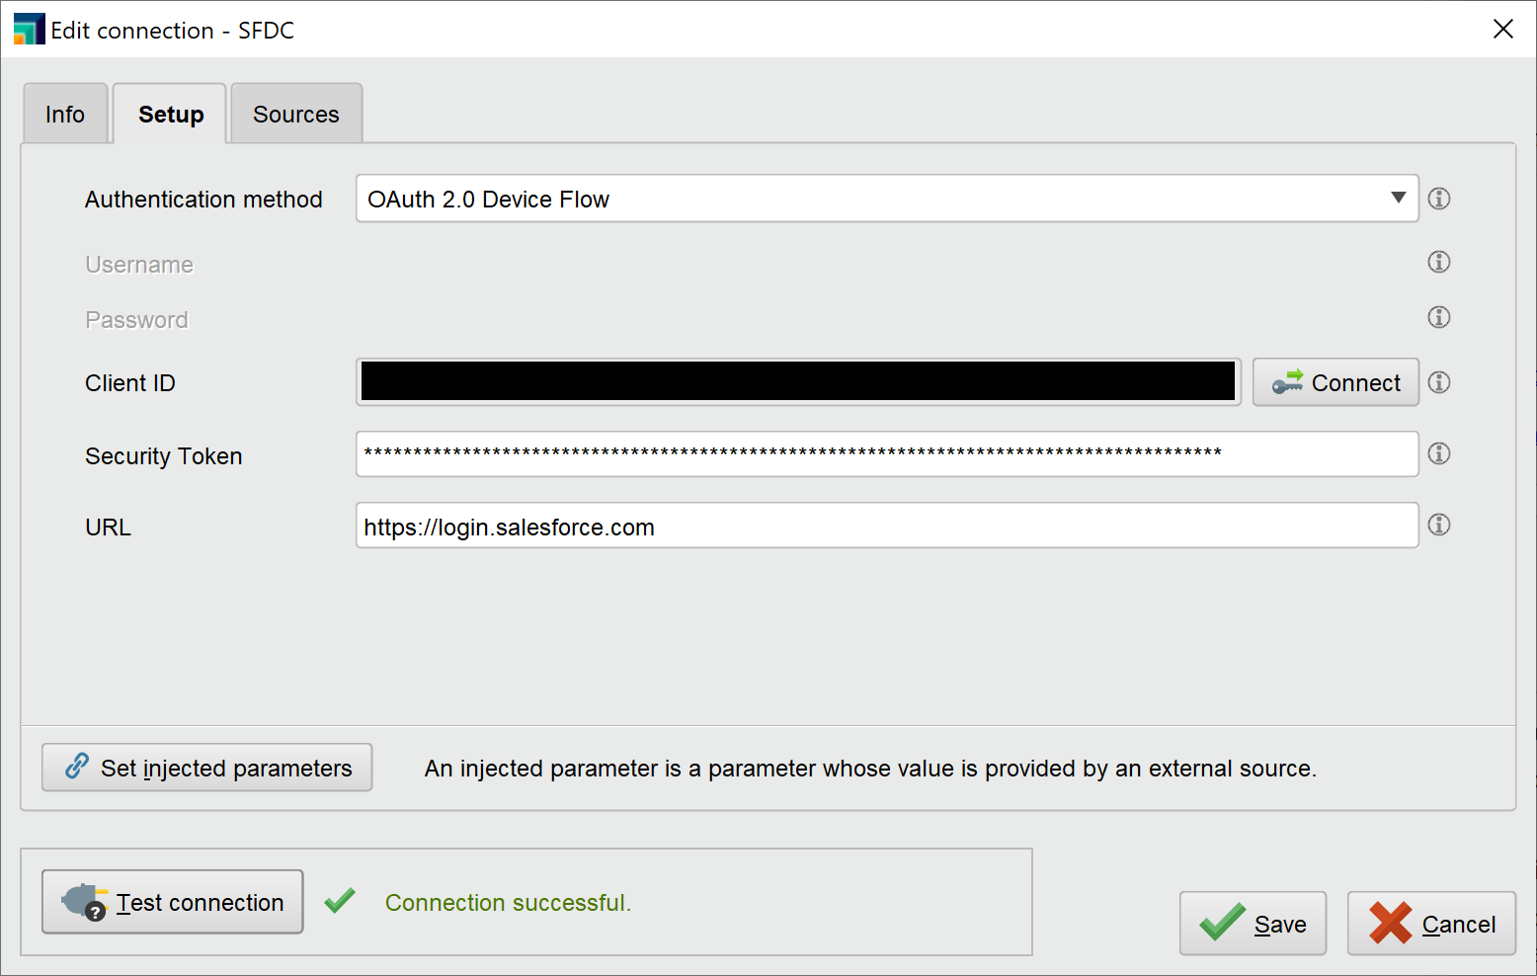
Task: Click the info icon beside Security Token
Action: pyautogui.click(x=1439, y=453)
